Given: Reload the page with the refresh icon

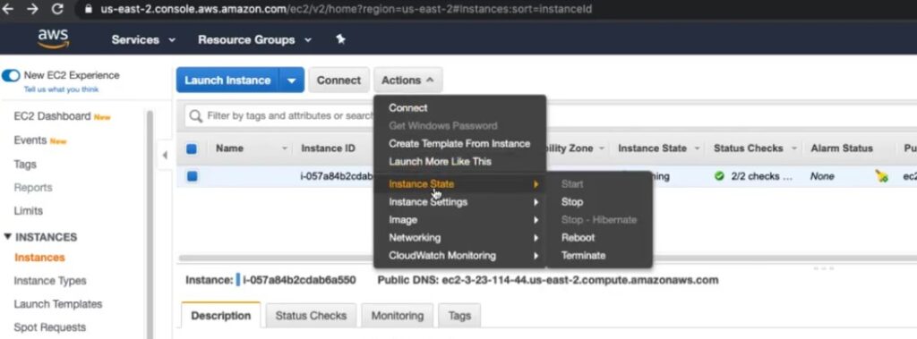Looking at the screenshot, I should [x=57, y=9].
